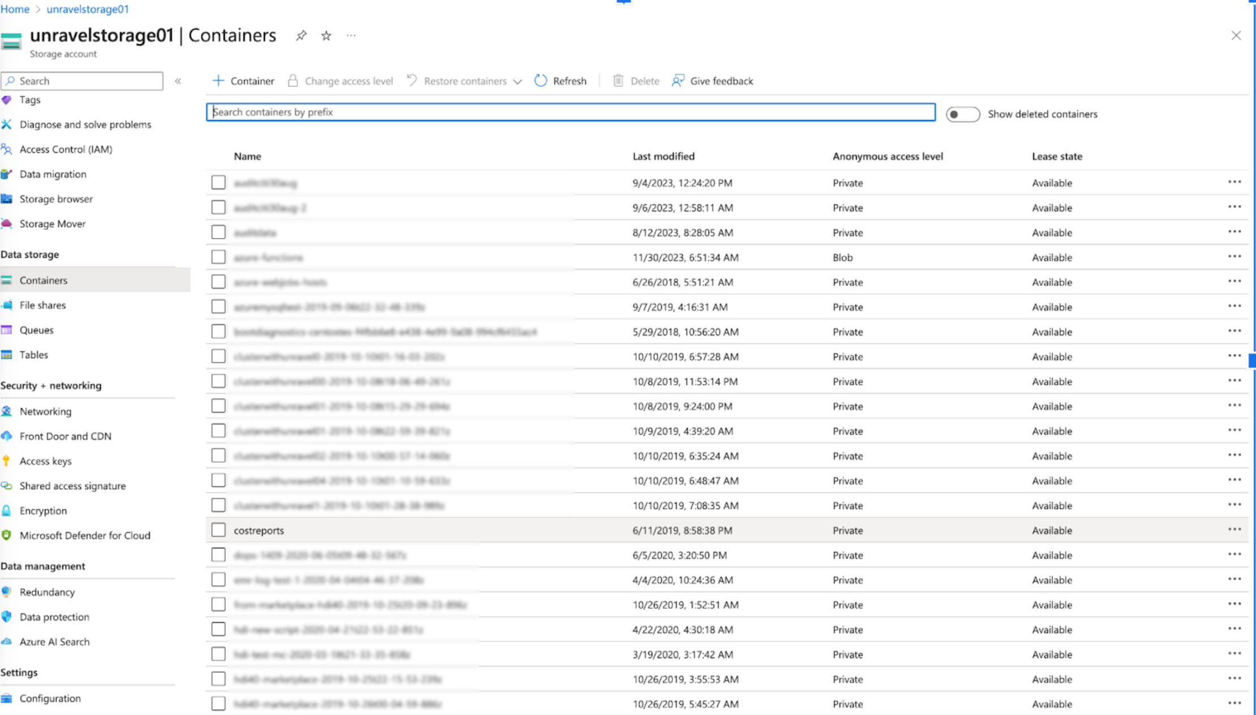Open ellipsis menu for 9/7/2019 row
The width and height of the screenshot is (1256, 715).
coord(1234,306)
